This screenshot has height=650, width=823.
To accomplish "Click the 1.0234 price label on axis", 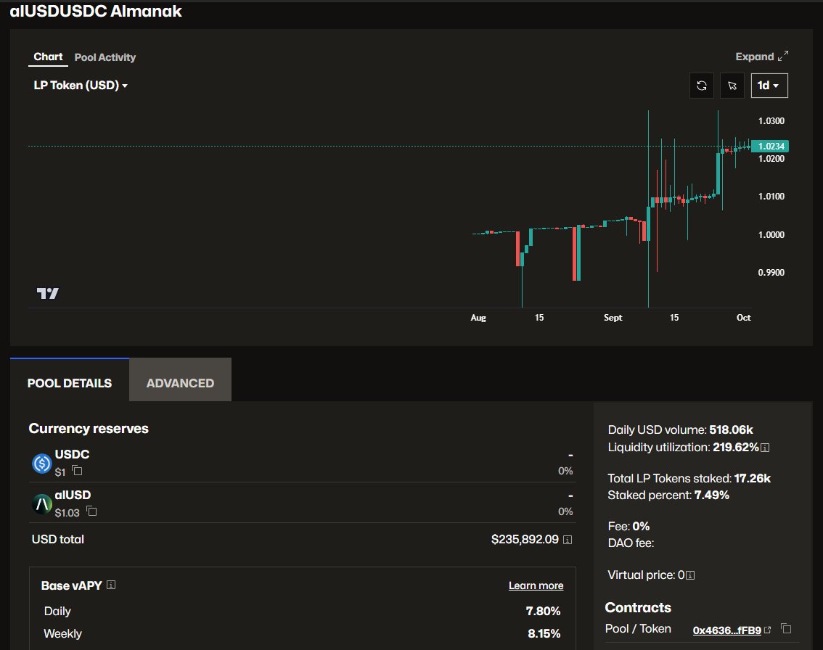I will pos(771,147).
